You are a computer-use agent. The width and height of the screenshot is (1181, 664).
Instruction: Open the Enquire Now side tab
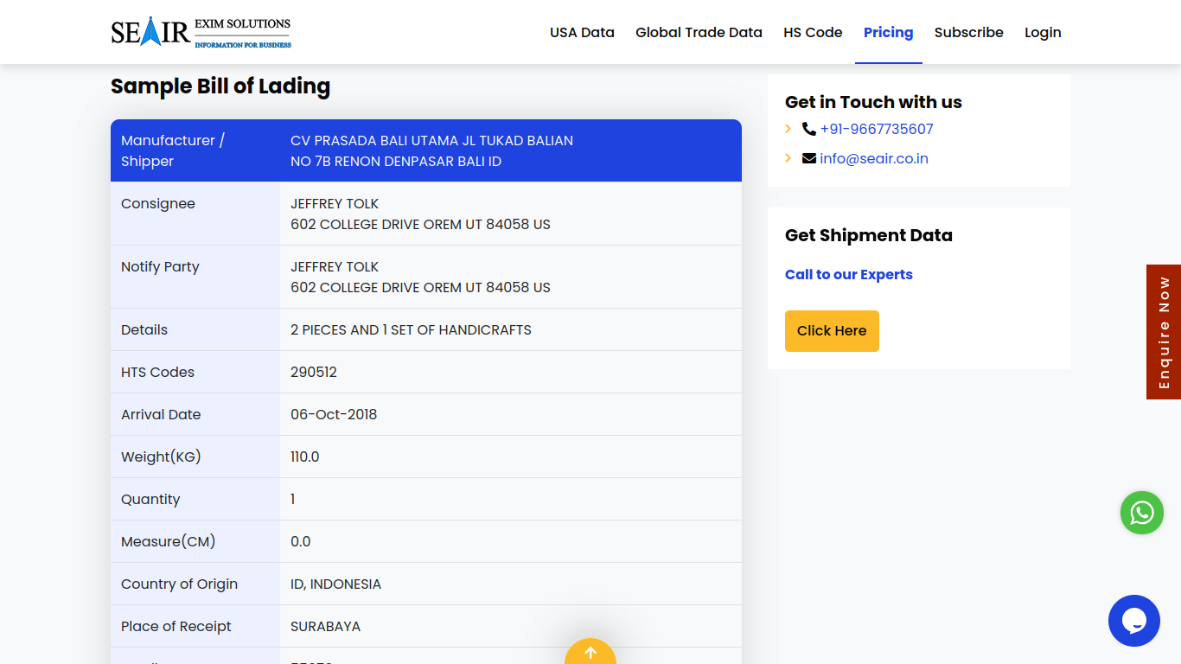[x=1164, y=332]
